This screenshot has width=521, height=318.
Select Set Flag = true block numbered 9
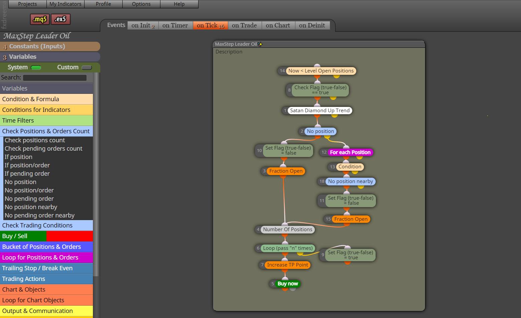pyautogui.click(x=350, y=255)
